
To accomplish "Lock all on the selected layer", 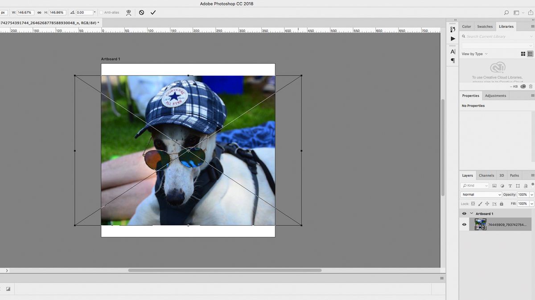I will (502, 204).
